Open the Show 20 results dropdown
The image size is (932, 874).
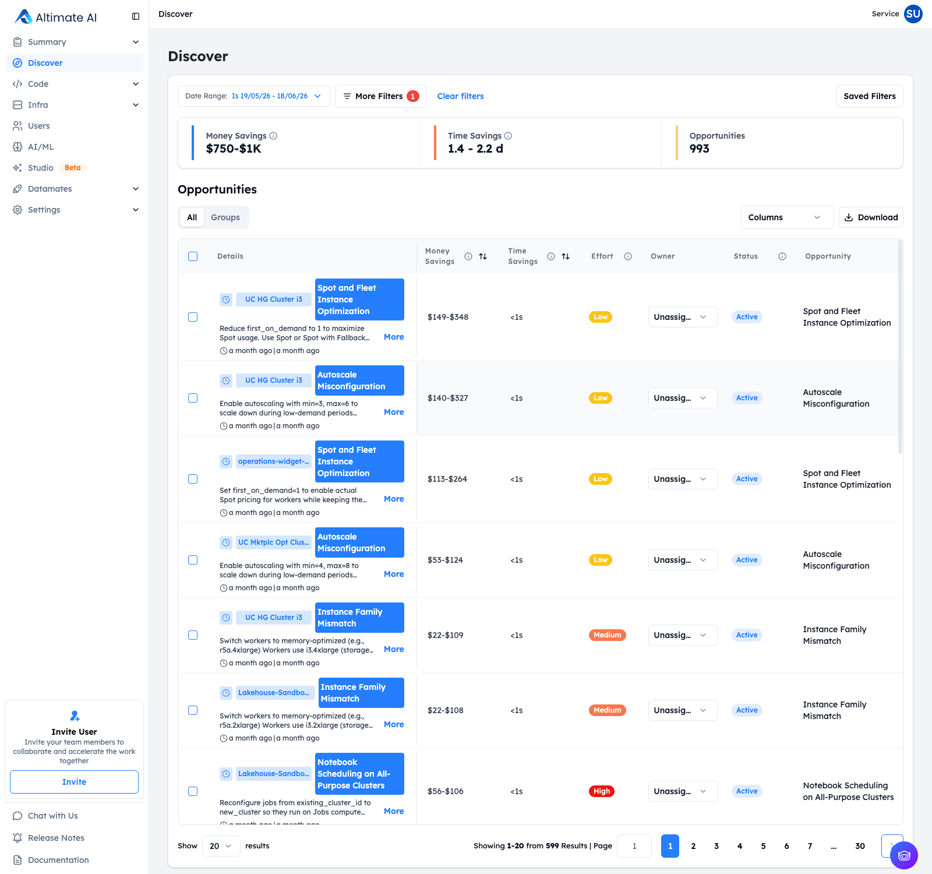click(221, 846)
